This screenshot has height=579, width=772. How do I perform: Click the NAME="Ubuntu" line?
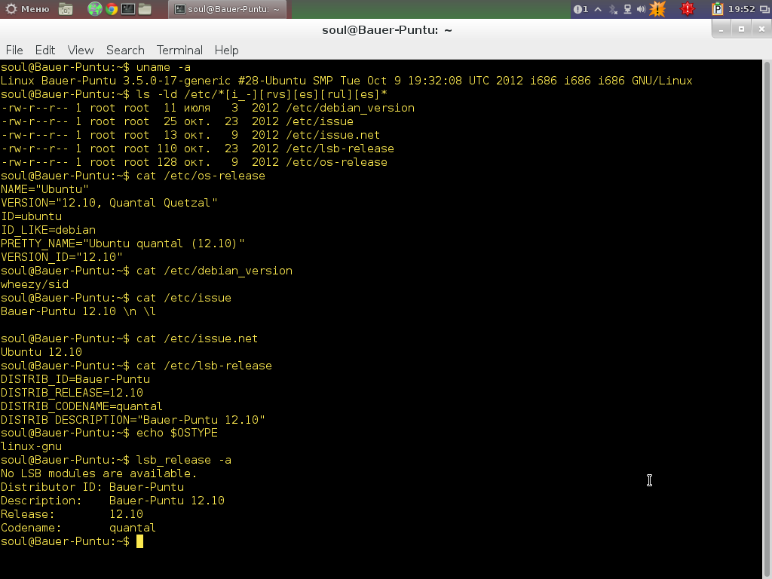(x=44, y=189)
